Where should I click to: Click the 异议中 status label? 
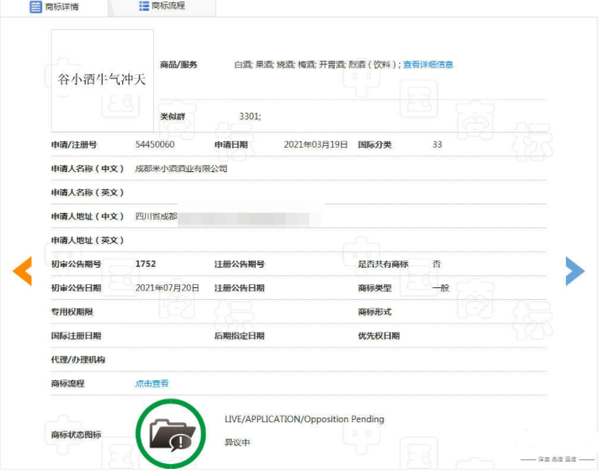pos(237,443)
